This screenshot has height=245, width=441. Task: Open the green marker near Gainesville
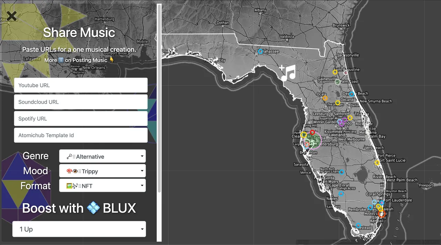pyautogui.click(x=338, y=82)
